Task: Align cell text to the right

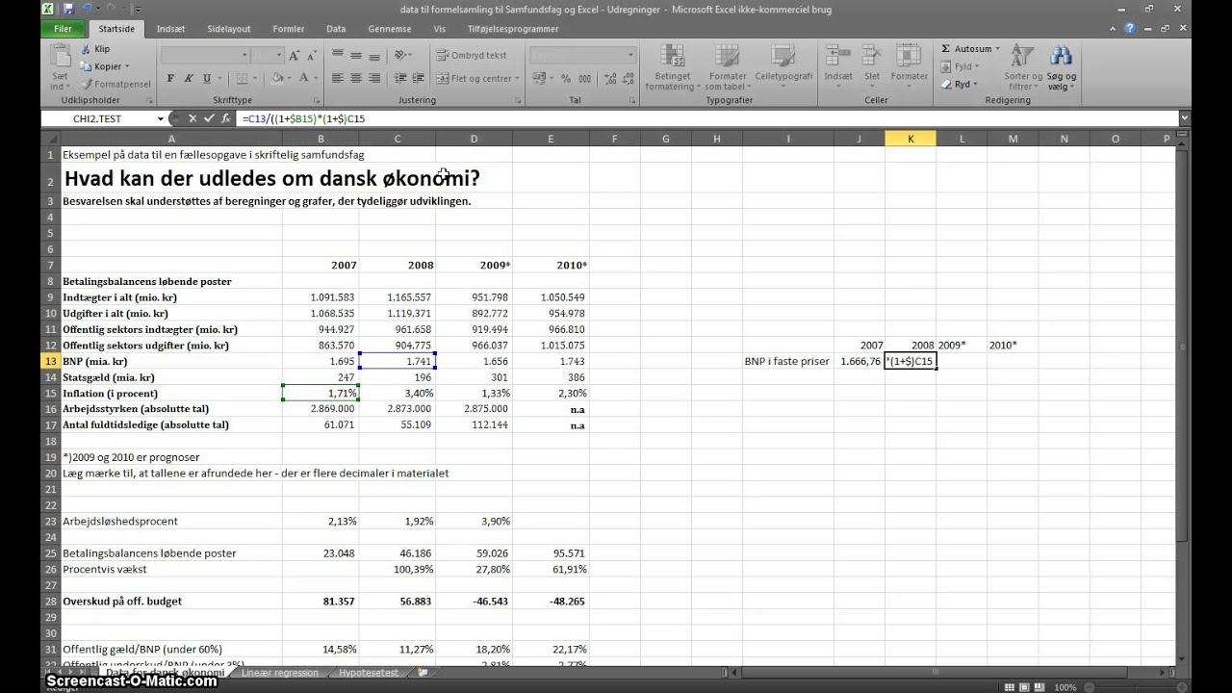Action: click(x=374, y=78)
